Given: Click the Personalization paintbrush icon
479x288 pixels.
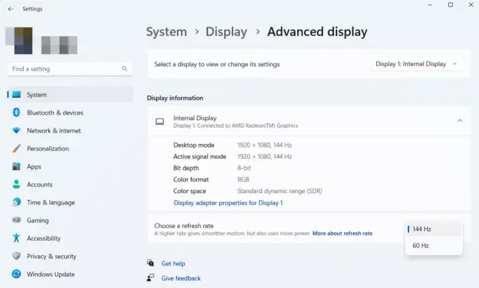Looking at the screenshot, I should click(16, 149).
